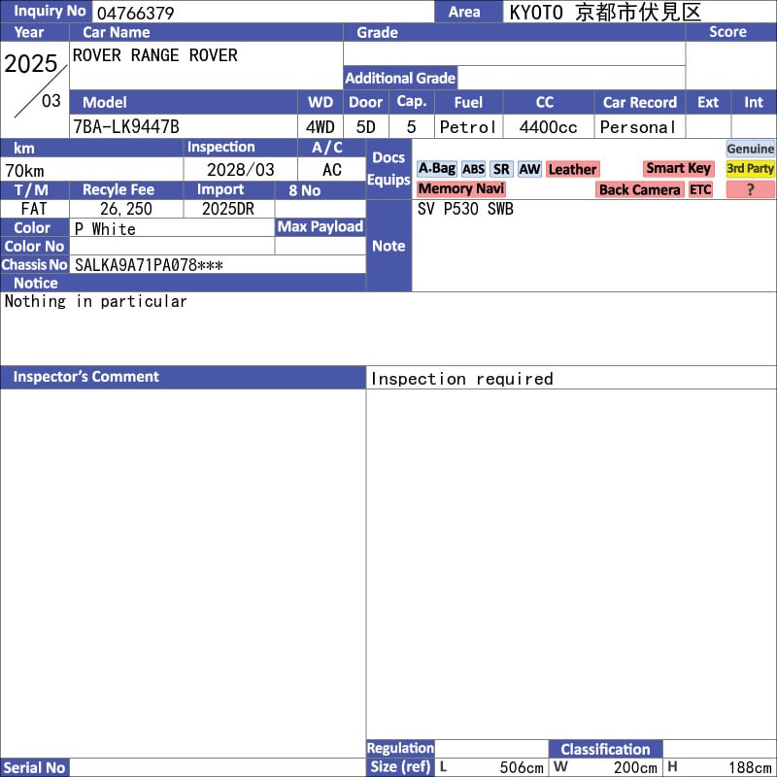Click the Leather equipment badge
This screenshot has height=777, width=777.
click(572, 169)
